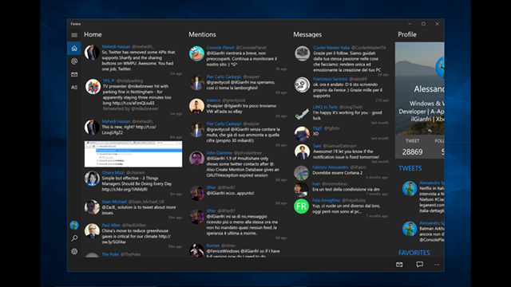Click the account avatar in sidebar
This screenshot has width=511, height=287.
click(x=74, y=225)
